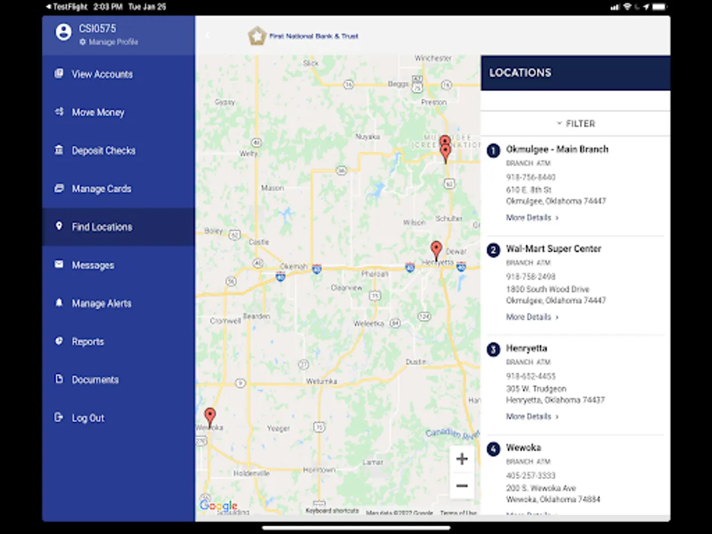Zoom in the map with plus button
The height and width of the screenshot is (534, 712).
pyautogui.click(x=462, y=459)
